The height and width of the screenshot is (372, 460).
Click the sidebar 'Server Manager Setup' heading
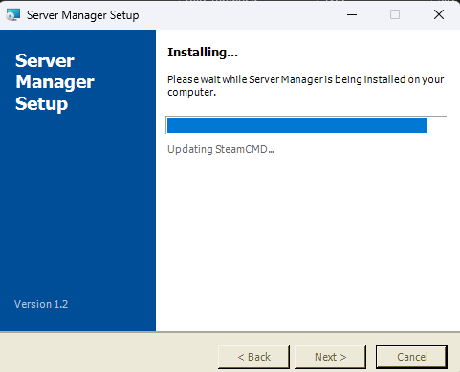point(55,82)
